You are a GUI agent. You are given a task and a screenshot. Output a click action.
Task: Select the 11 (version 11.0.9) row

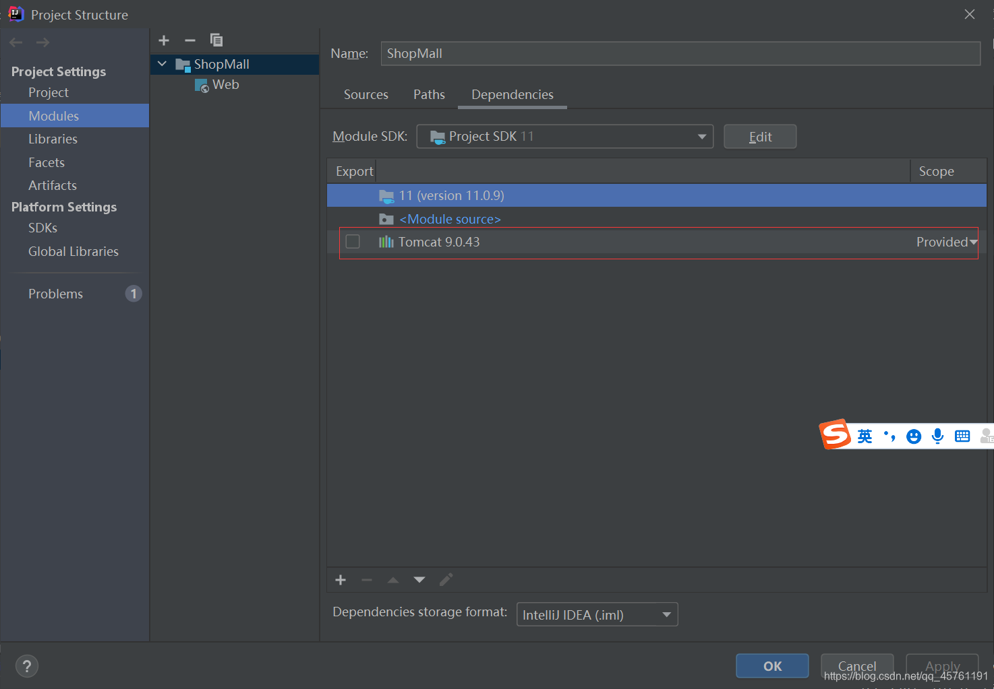[657, 195]
